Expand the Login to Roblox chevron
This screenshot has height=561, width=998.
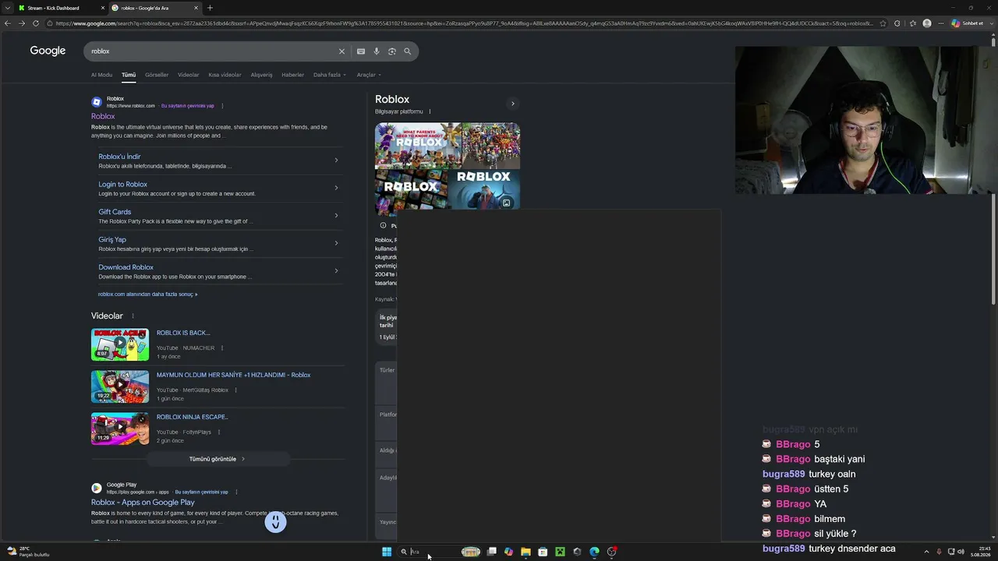(x=336, y=188)
